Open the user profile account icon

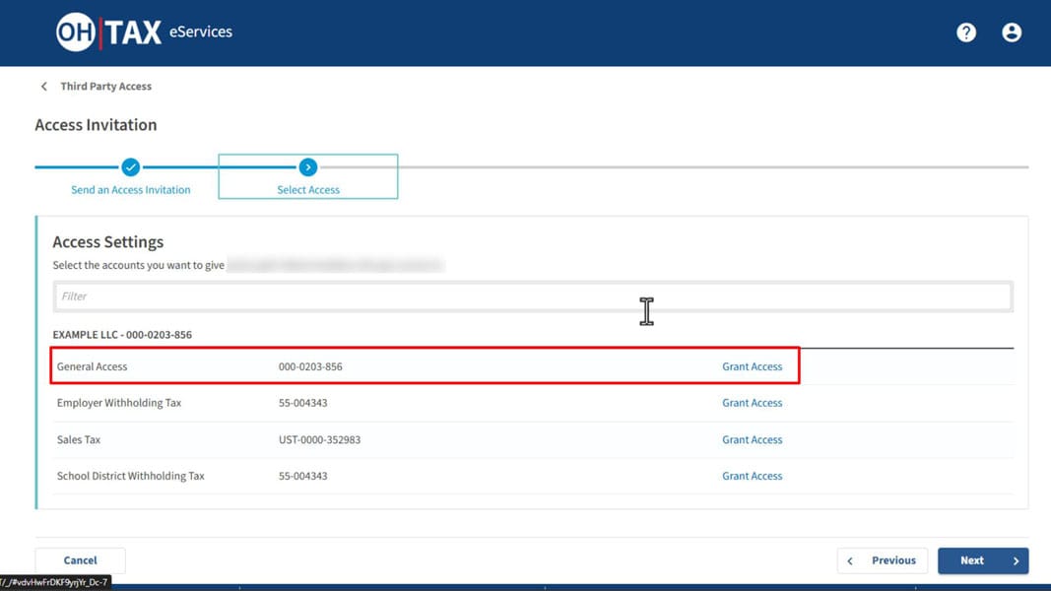pos(1012,33)
